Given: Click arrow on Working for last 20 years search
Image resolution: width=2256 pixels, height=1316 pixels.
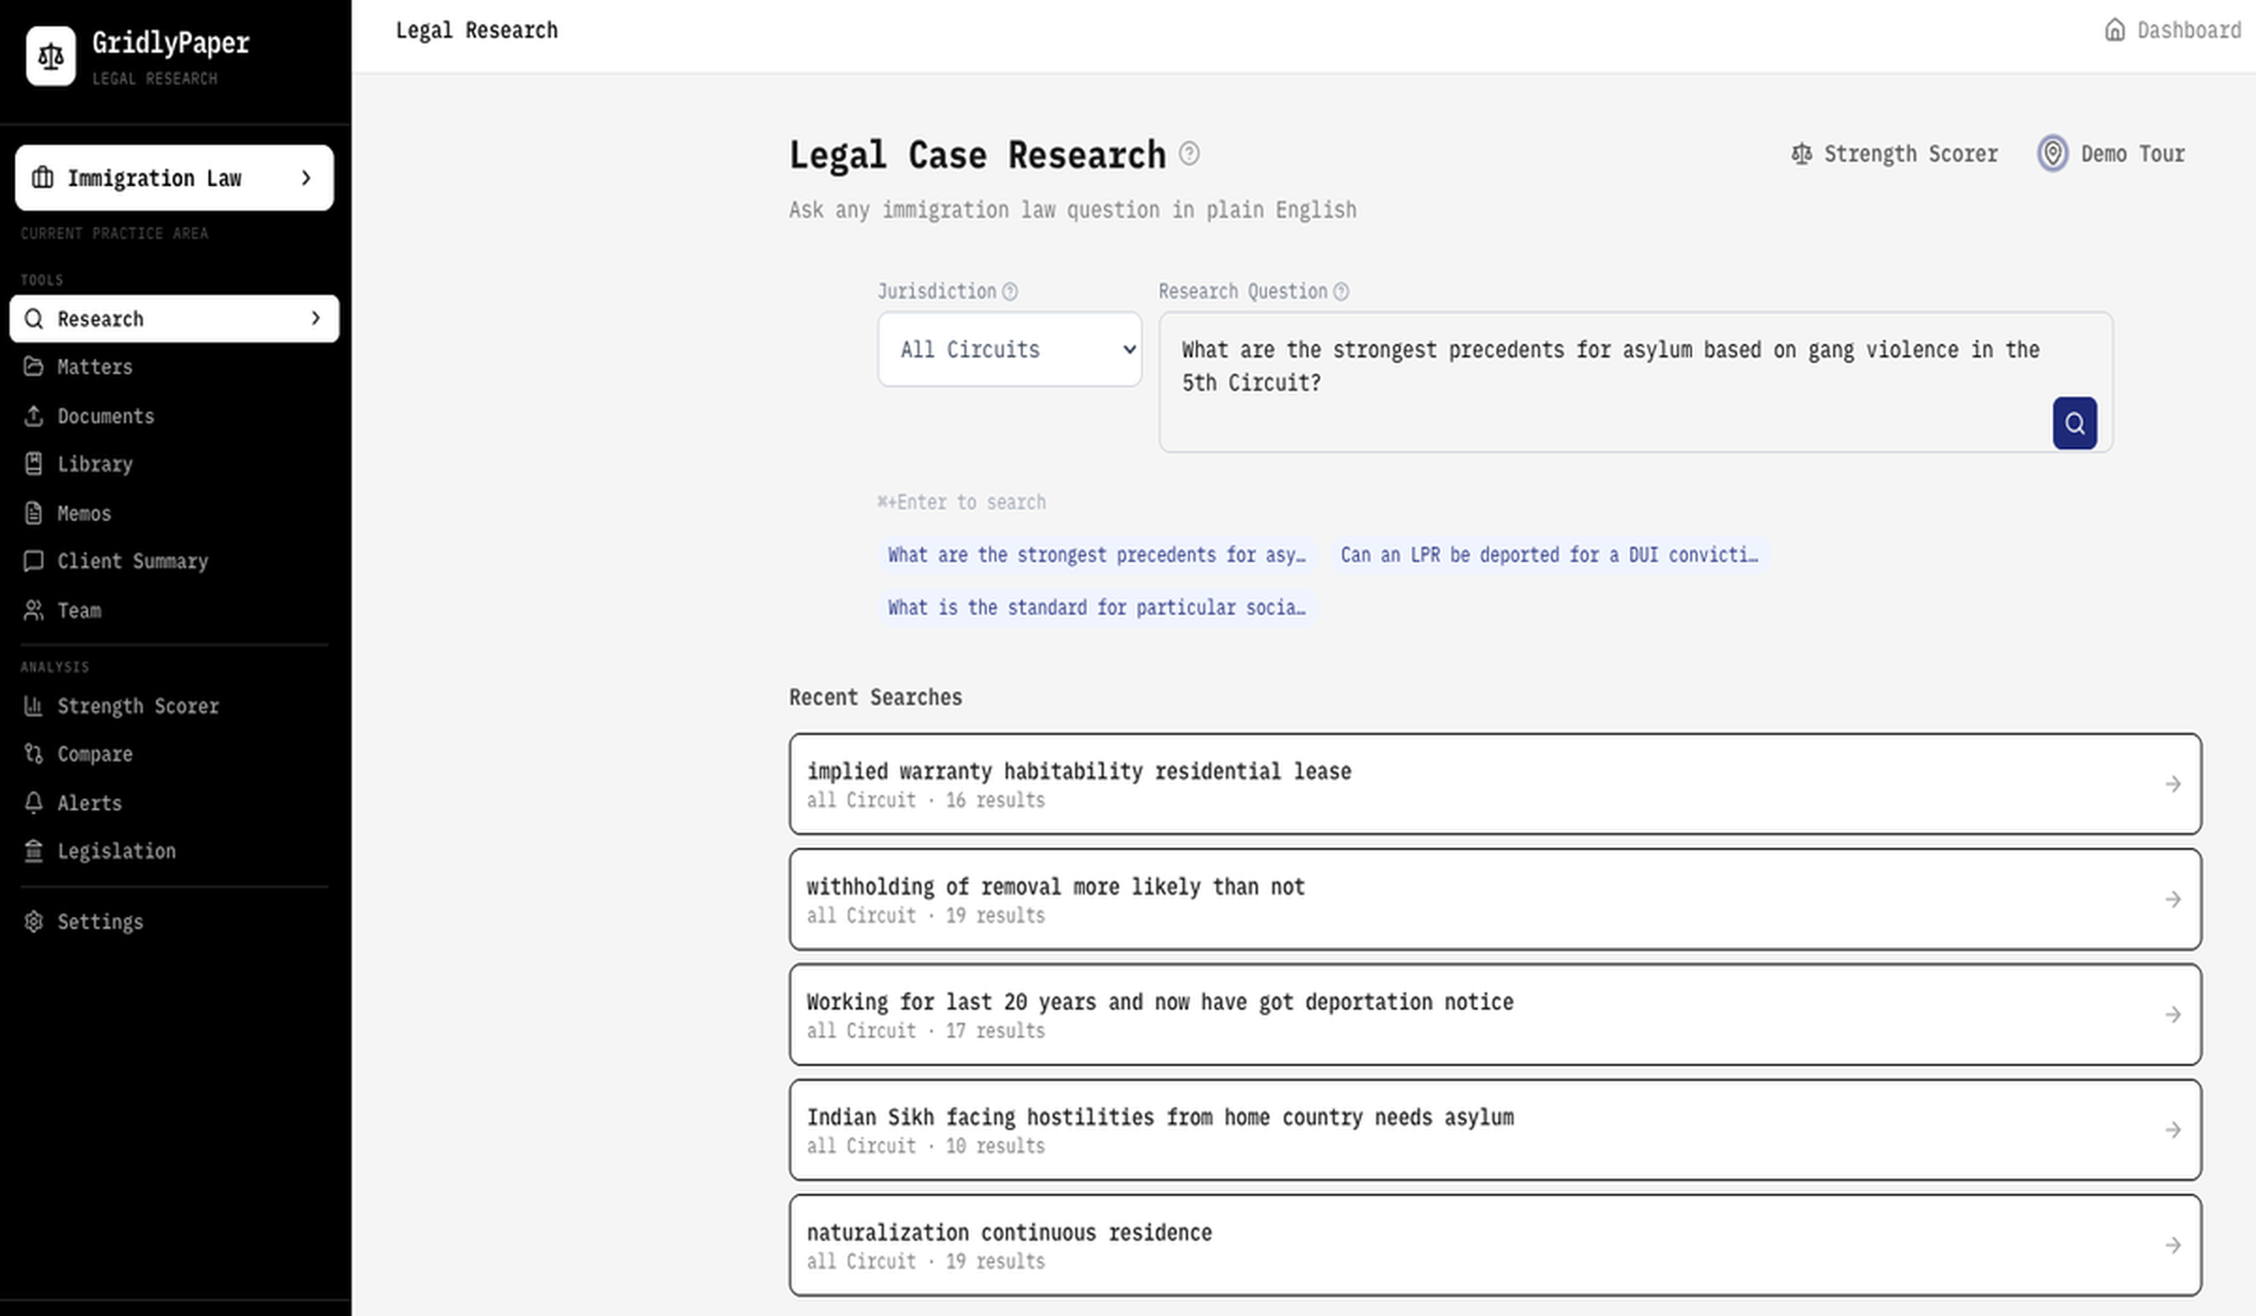Looking at the screenshot, I should (2172, 1014).
